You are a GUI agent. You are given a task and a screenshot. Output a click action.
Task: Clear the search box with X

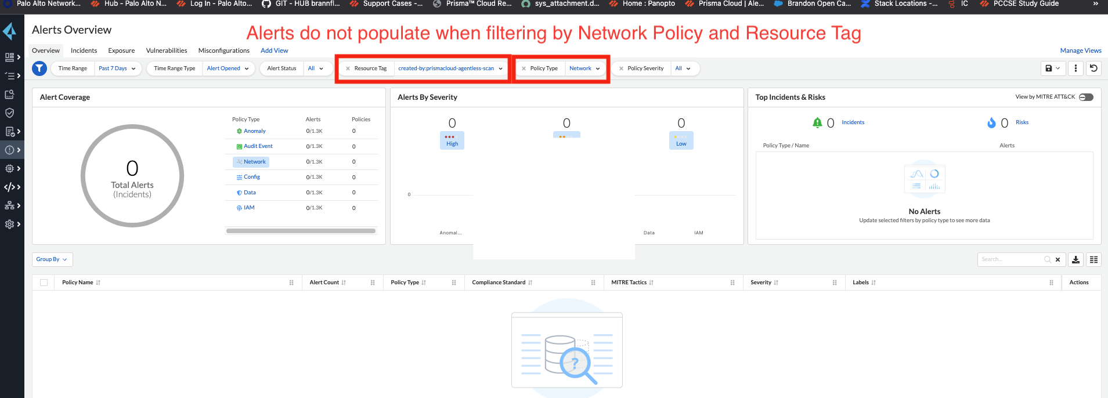click(1058, 259)
